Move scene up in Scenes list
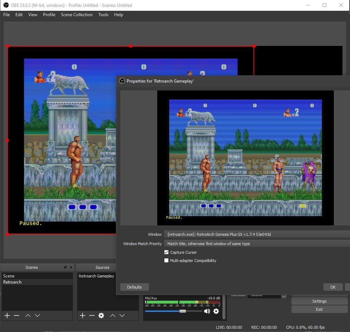350x332 pixels. coord(28,315)
